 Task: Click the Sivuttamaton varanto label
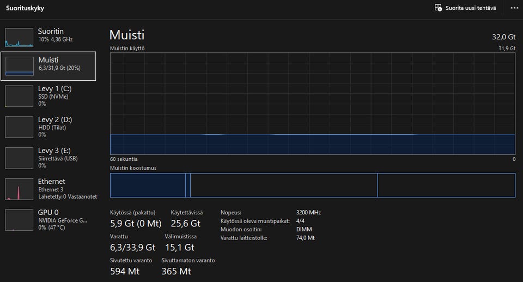click(x=188, y=260)
